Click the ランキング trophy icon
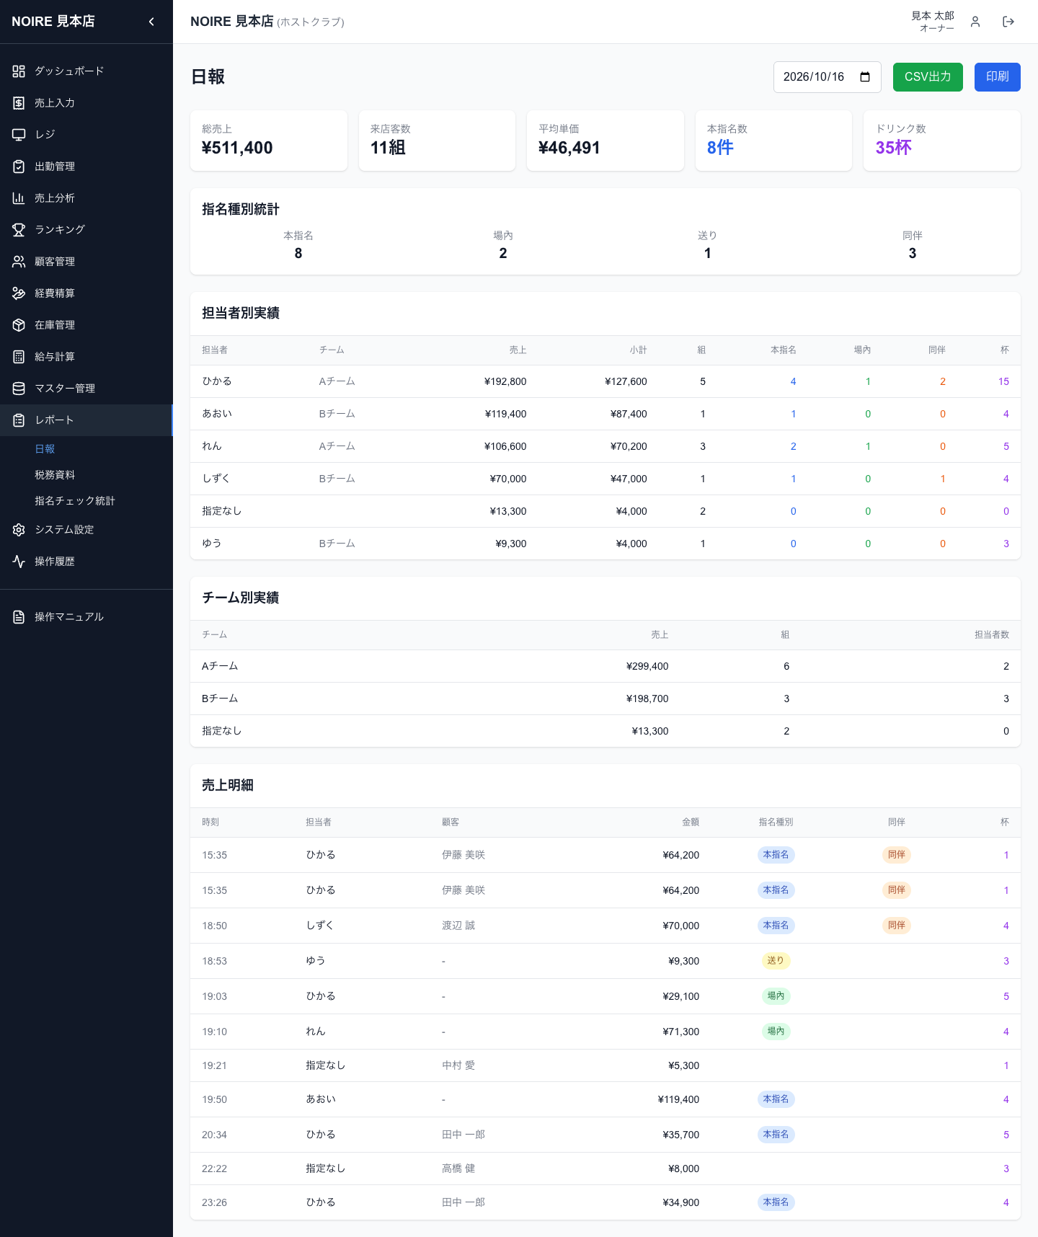Viewport: 1038px width, 1237px height. [x=19, y=230]
